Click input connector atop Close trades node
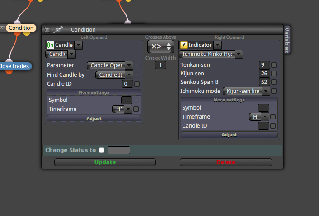This screenshot has height=216, width=319. pyautogui.click(x=9, y=60)
